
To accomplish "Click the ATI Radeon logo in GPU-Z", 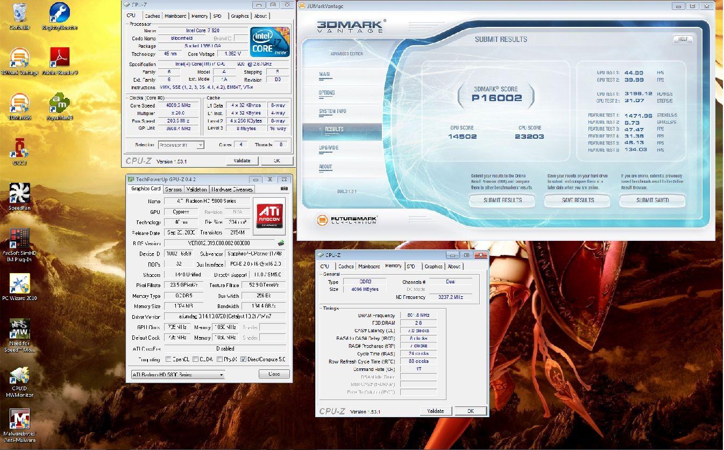I will [x=268, y=215].
